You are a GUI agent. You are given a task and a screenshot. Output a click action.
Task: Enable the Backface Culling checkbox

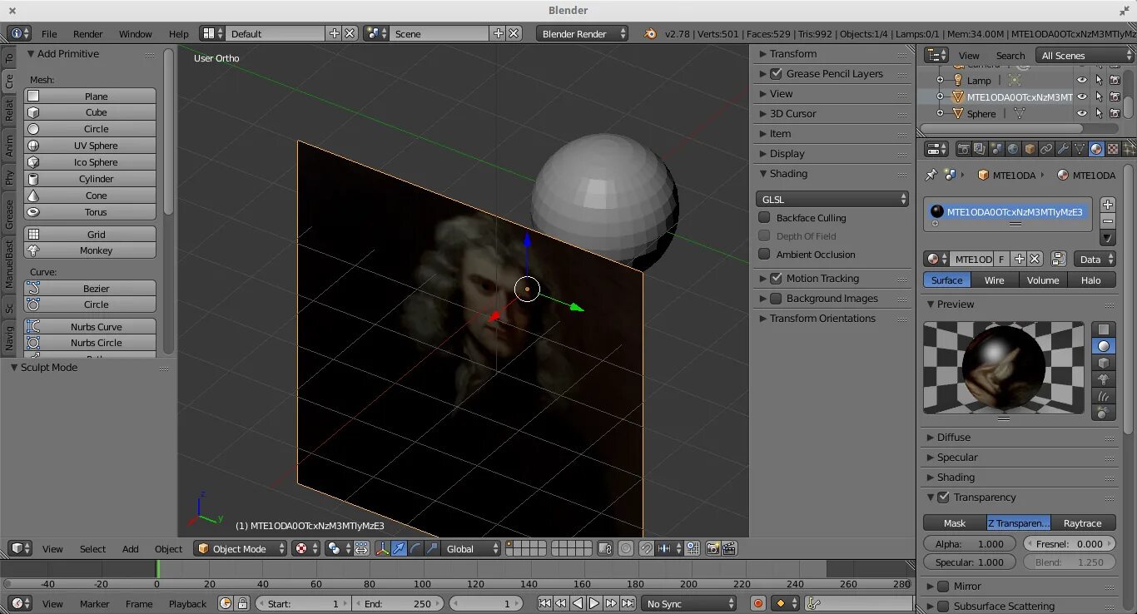point(764,217)
